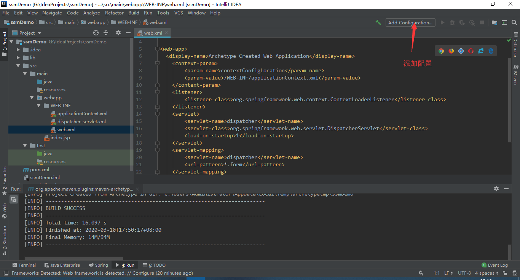Click the Stop square icon in toolbar
The image size is (520, 280).
[482, 22]
